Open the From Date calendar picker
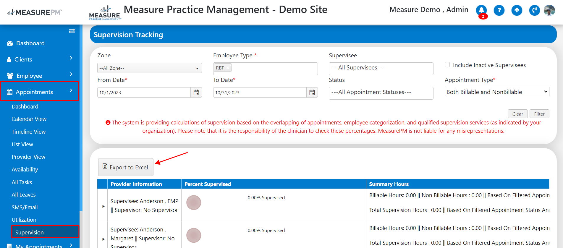Image resolution: width=563 pixels, height=248 pixels. [x=196, y=93]
